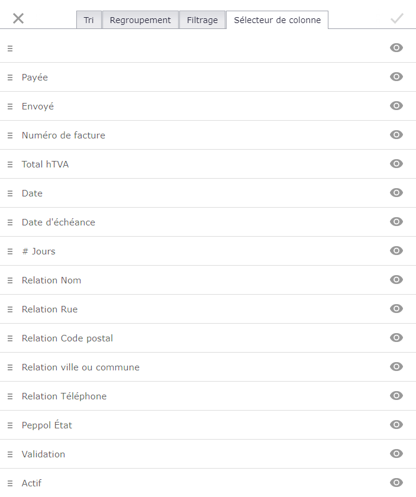
Task: Click the drag handle of Peppol État row
Action: tap(10, 425)
